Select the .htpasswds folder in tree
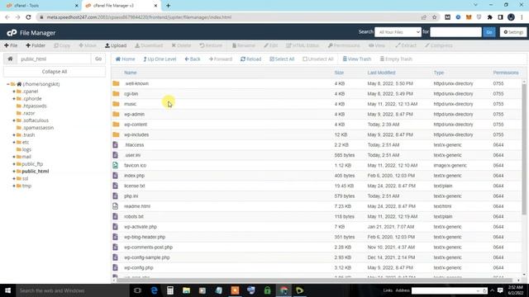 (x=35, y=106)
